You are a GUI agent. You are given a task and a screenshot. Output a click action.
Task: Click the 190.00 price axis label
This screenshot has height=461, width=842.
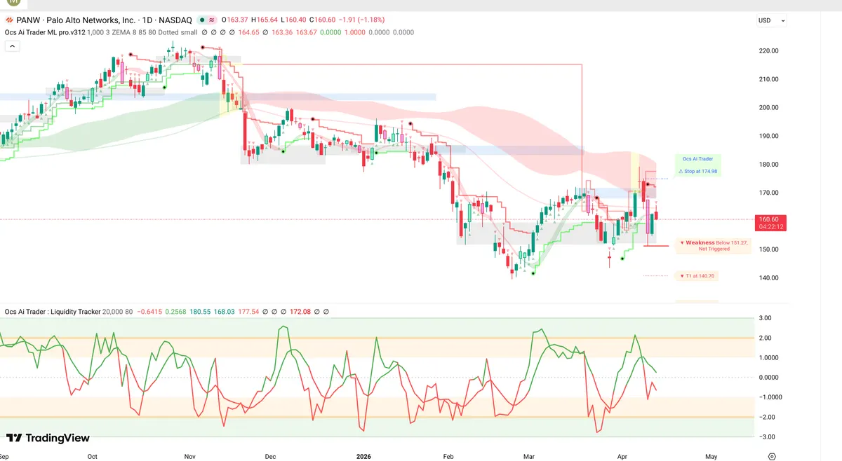(x=769, y=136)
